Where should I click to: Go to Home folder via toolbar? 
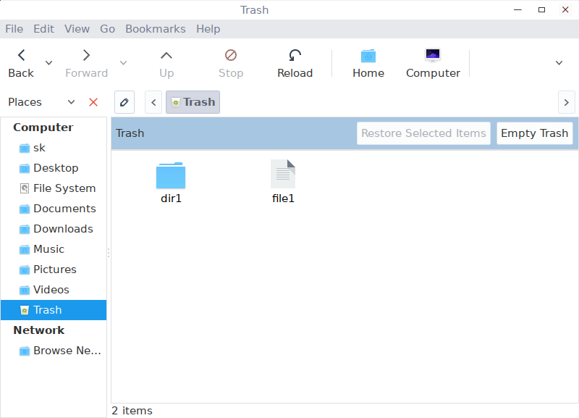point(368,63)
